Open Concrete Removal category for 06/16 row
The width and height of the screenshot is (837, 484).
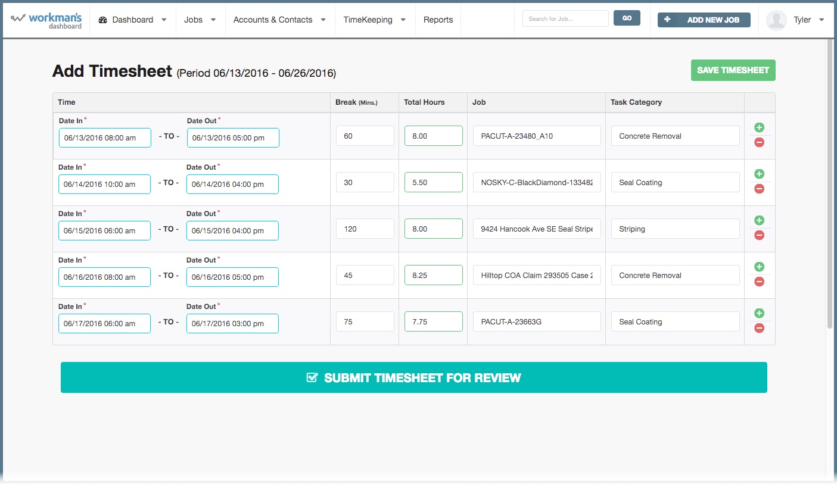coord(675,275)
